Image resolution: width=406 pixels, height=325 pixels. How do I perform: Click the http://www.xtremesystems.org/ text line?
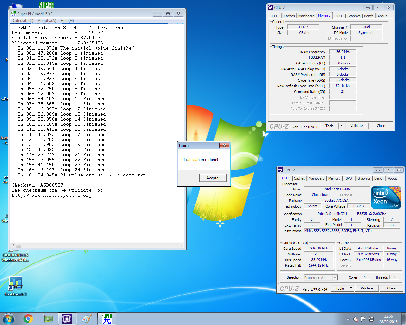53,195
